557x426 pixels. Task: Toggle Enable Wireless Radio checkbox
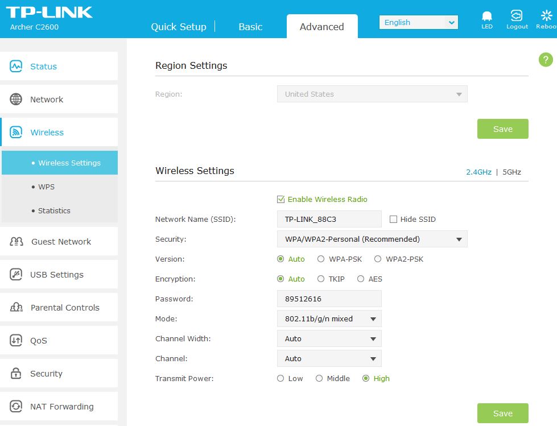click(280, 199)
